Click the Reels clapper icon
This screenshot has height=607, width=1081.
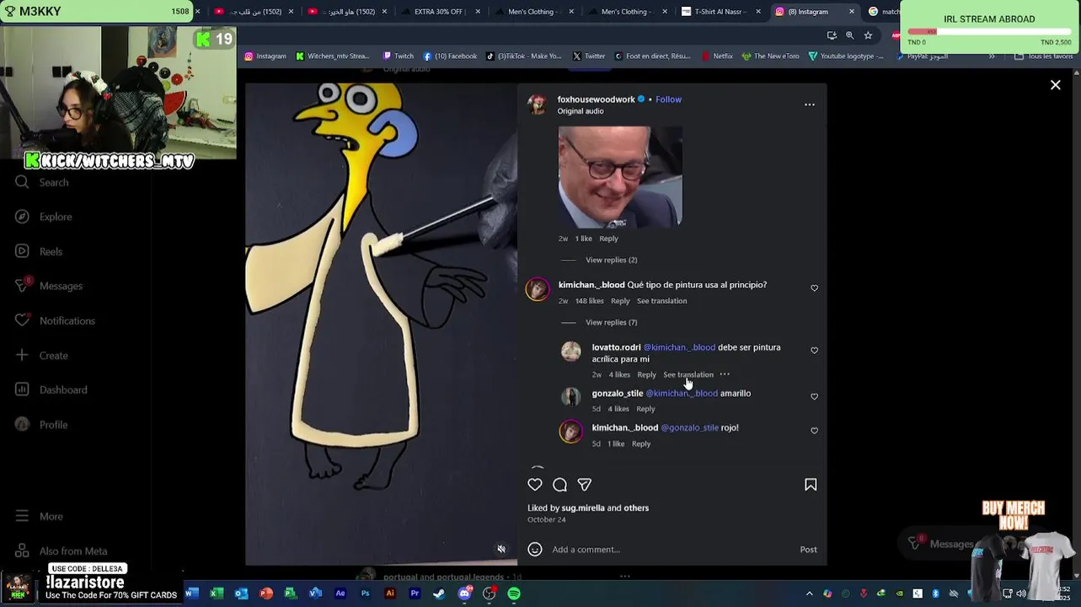click(22, 251)
